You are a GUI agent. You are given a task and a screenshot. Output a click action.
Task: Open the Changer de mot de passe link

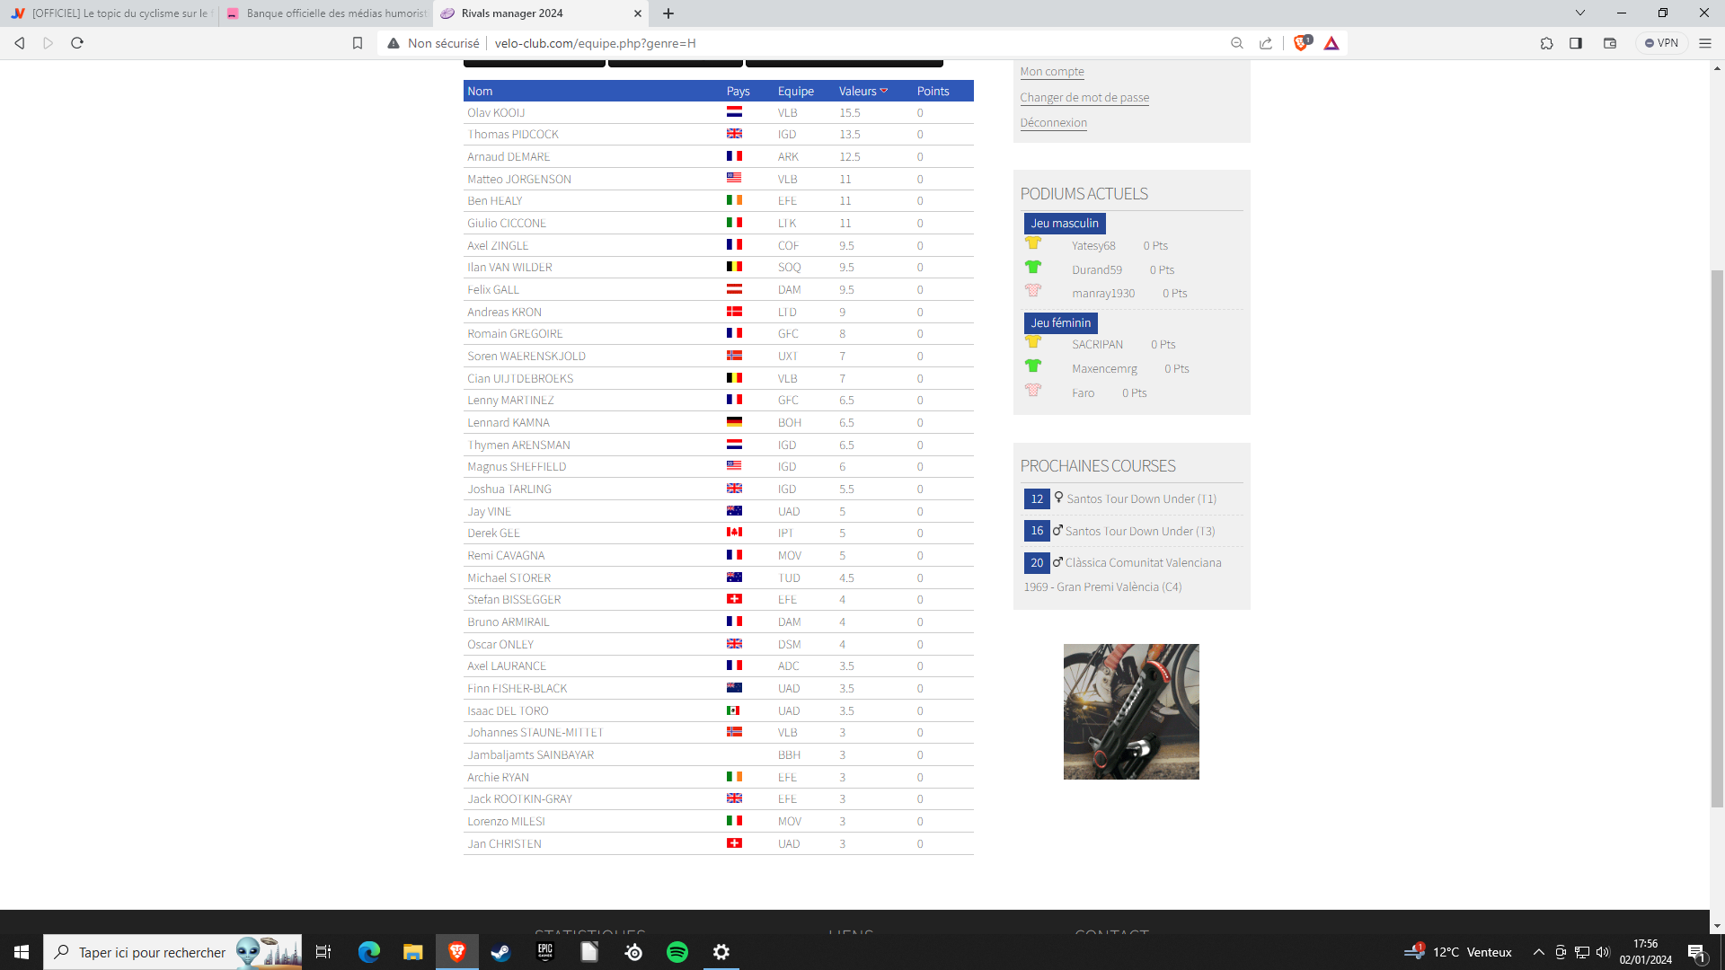coord(1084,97)
